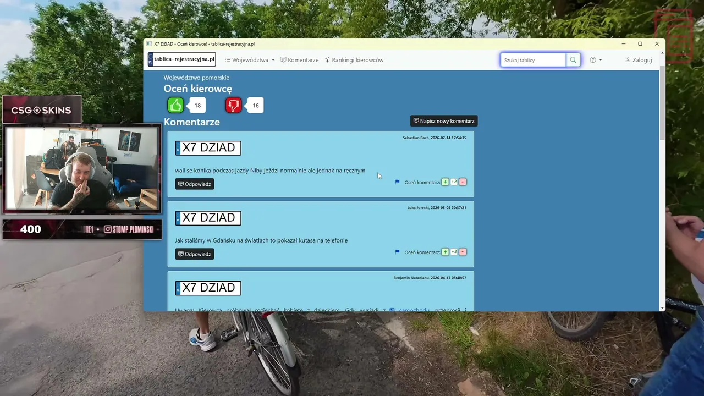Click the Komentarze section heading
Screen dimensions: 704x396
(192, 122)
